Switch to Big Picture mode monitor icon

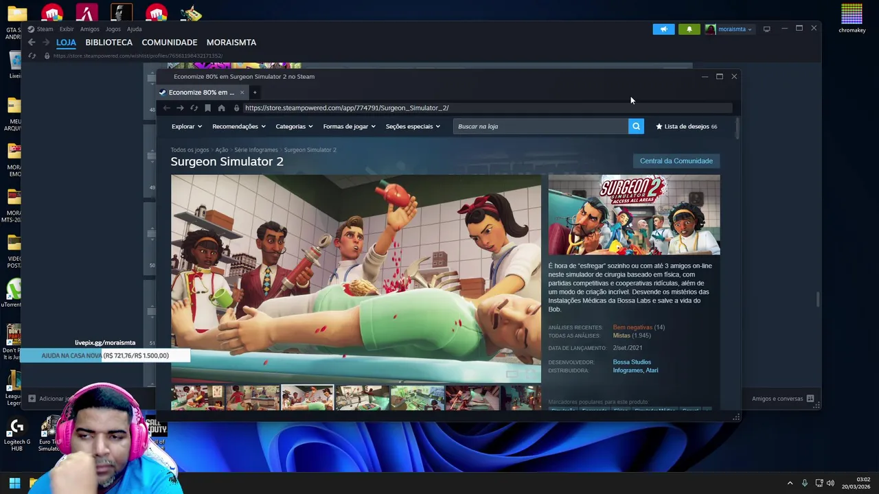766,29
